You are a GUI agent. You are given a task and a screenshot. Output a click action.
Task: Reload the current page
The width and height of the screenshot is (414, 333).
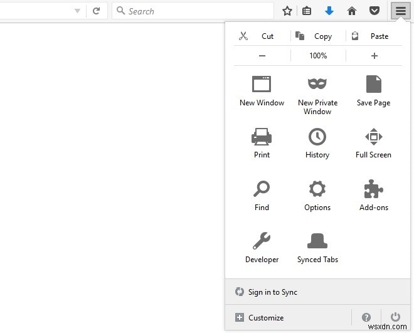97,11
